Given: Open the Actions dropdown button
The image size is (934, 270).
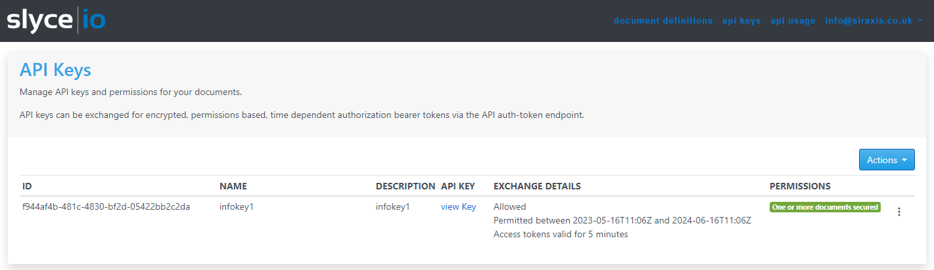Looking at the screenshot, I should (886, 160).
